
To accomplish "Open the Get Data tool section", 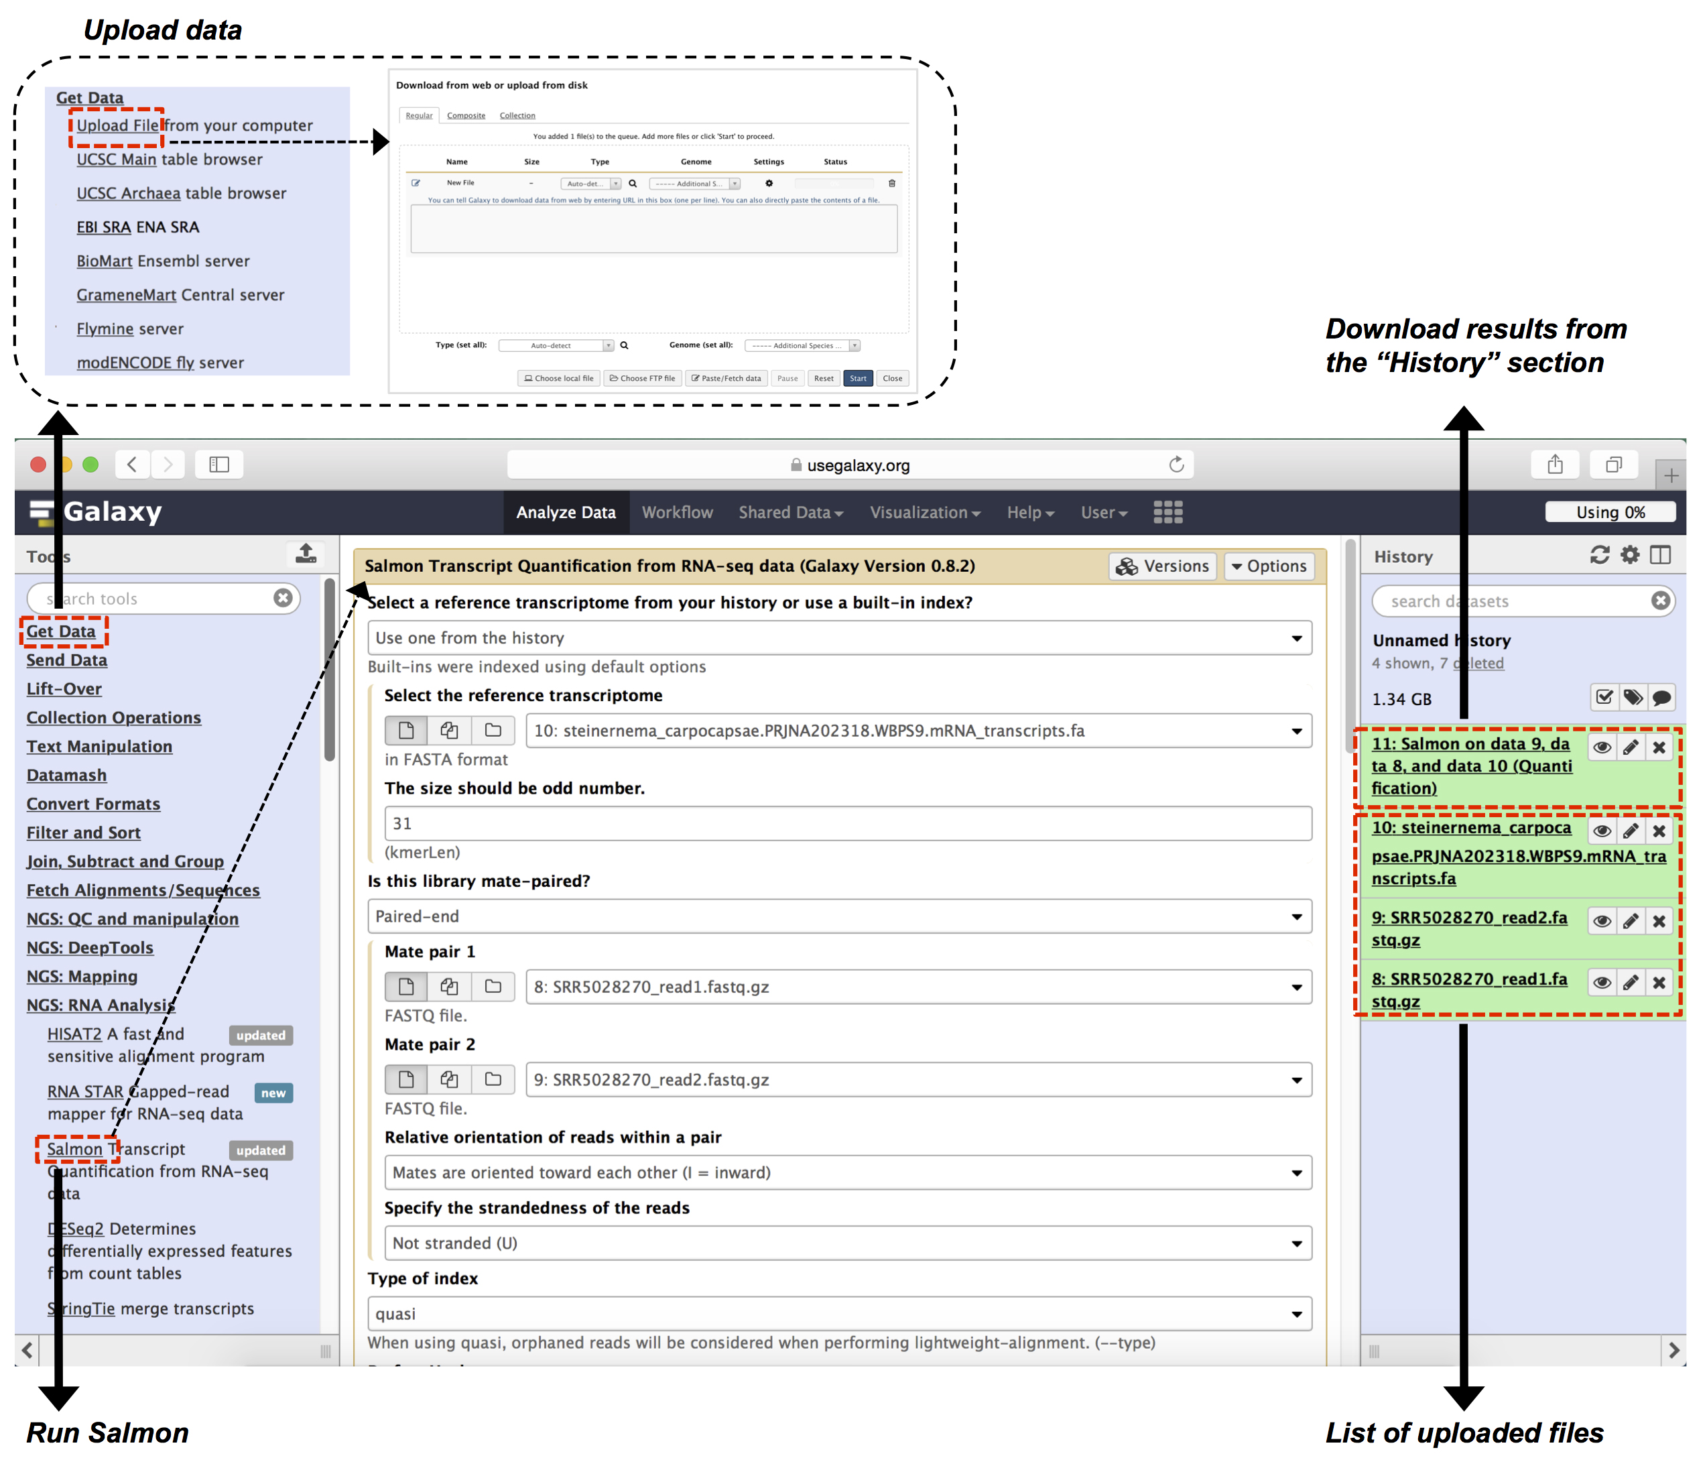I will (61, 631).
